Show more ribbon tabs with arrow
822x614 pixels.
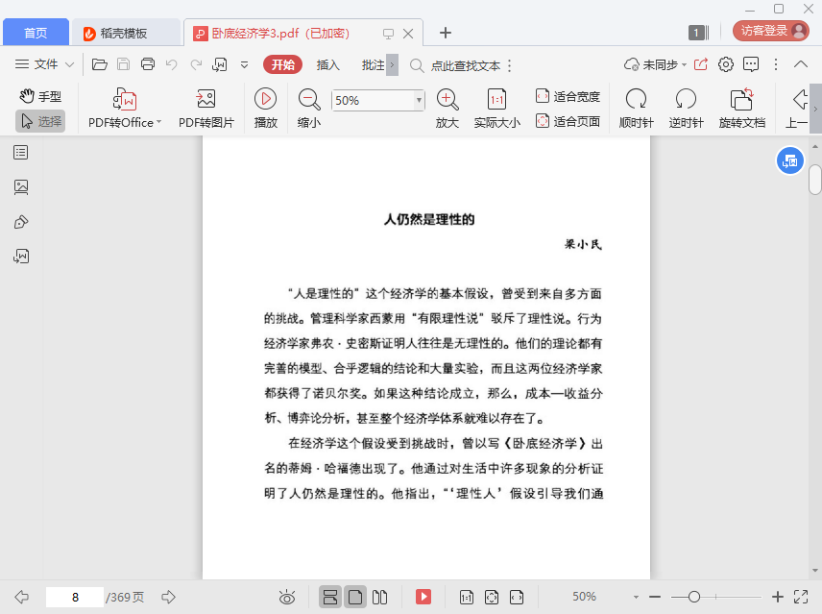[392, 65]
